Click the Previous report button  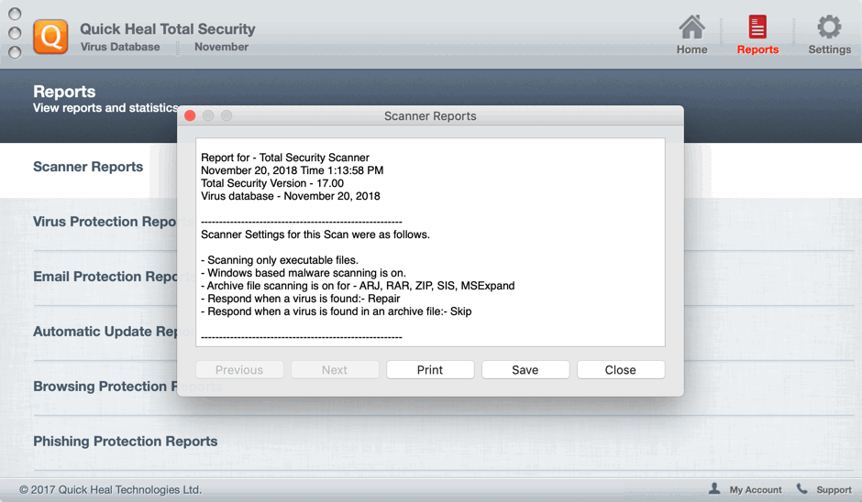pos(239,370)
